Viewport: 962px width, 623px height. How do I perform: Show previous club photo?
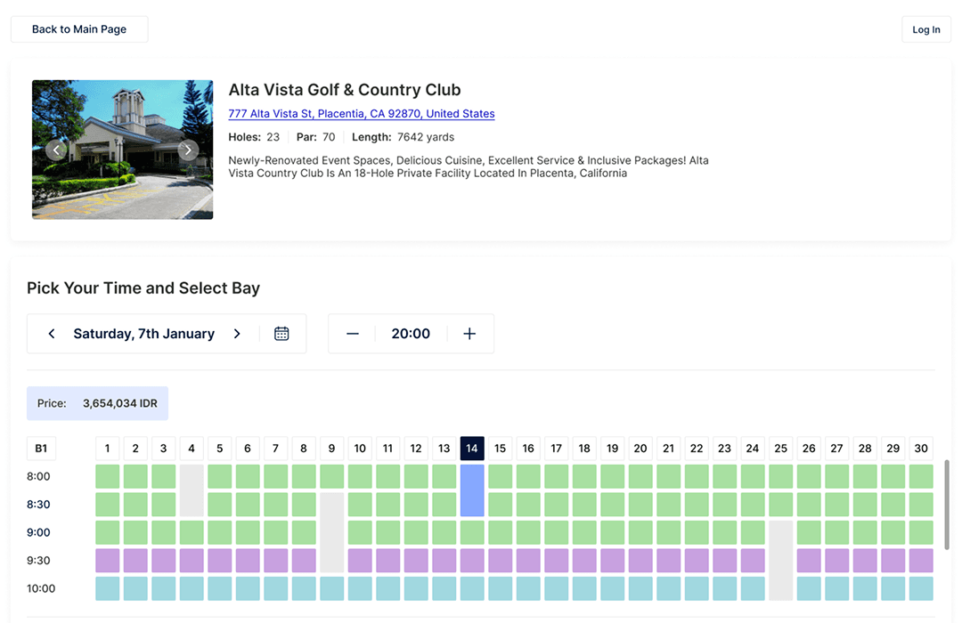pyautogui.click(x=56, y=150)
